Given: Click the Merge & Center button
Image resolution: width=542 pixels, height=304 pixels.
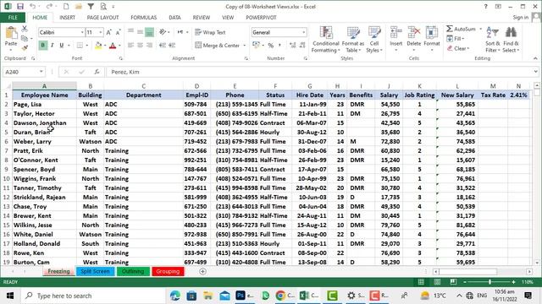Looking at the screenshot, I should point(218,45).
